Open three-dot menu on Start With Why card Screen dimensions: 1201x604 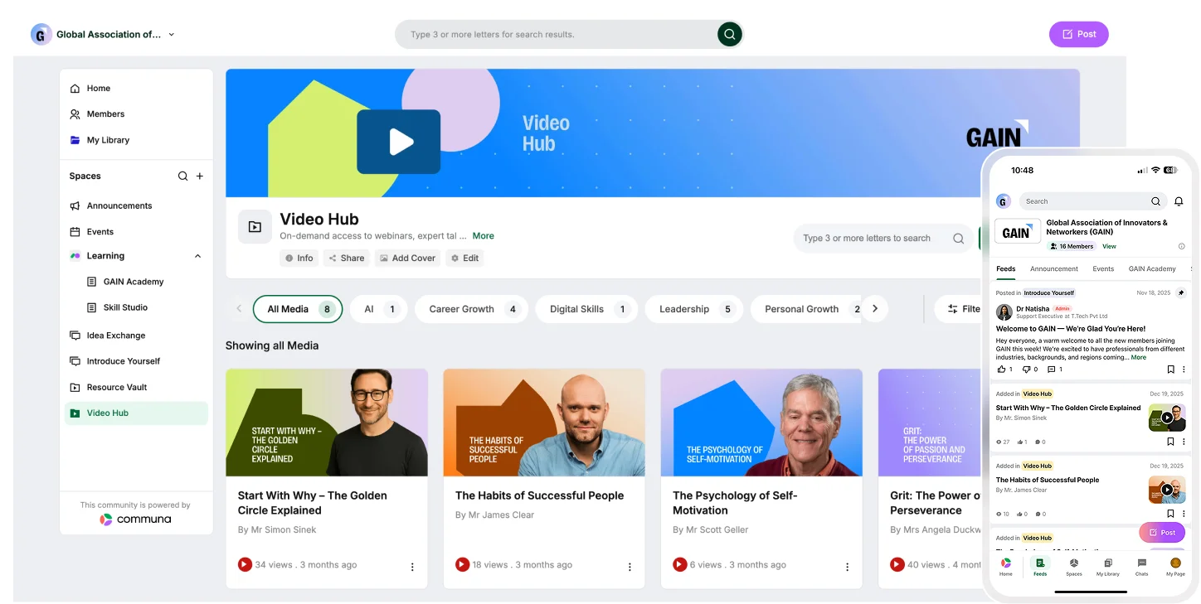click(412, 567)
